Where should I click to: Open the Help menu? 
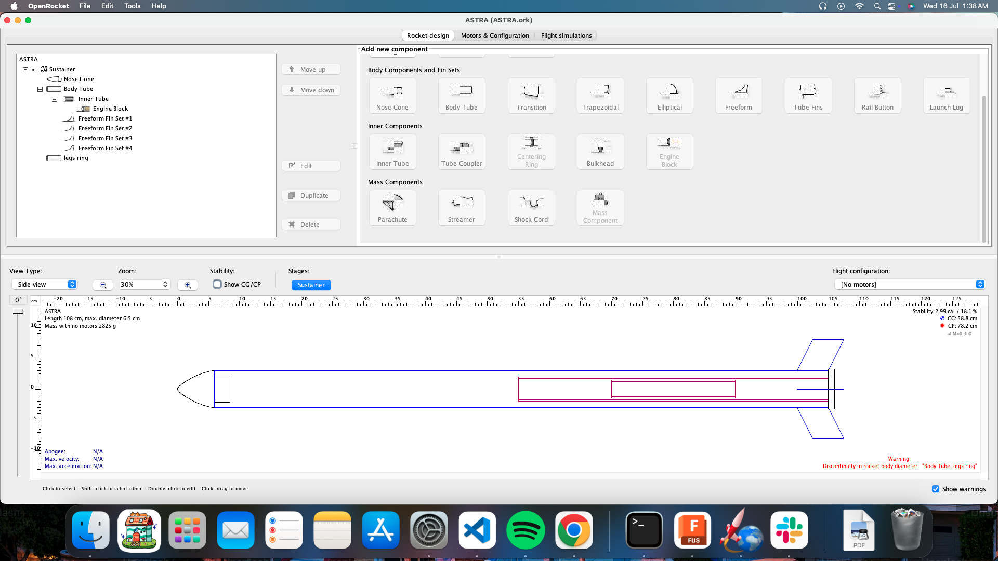[159, 6]
